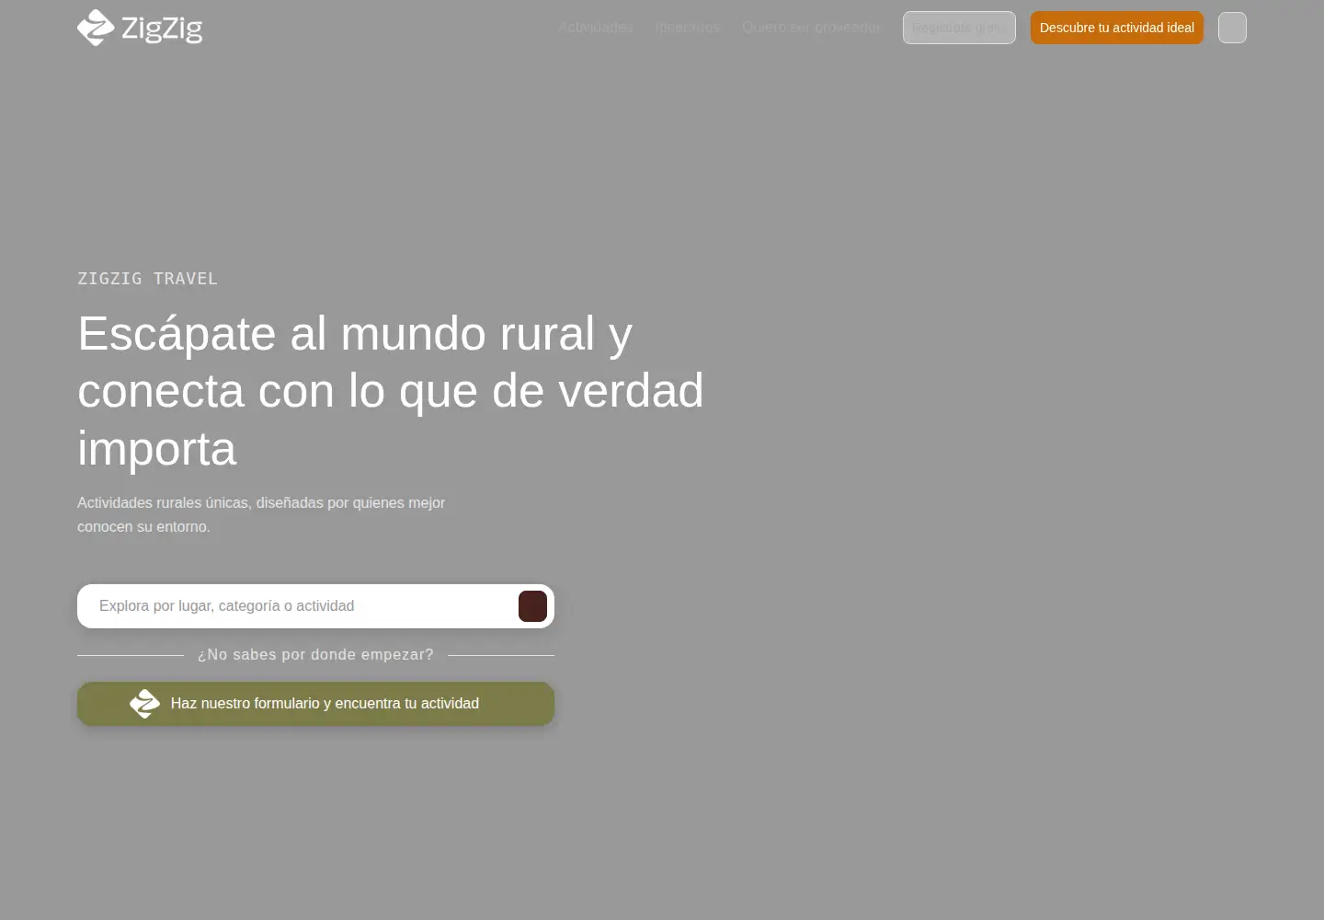1324x920 pixels.
Task: Click Haz nuestro formulario y encuentra tu actividad
Action: click(315, 704)
